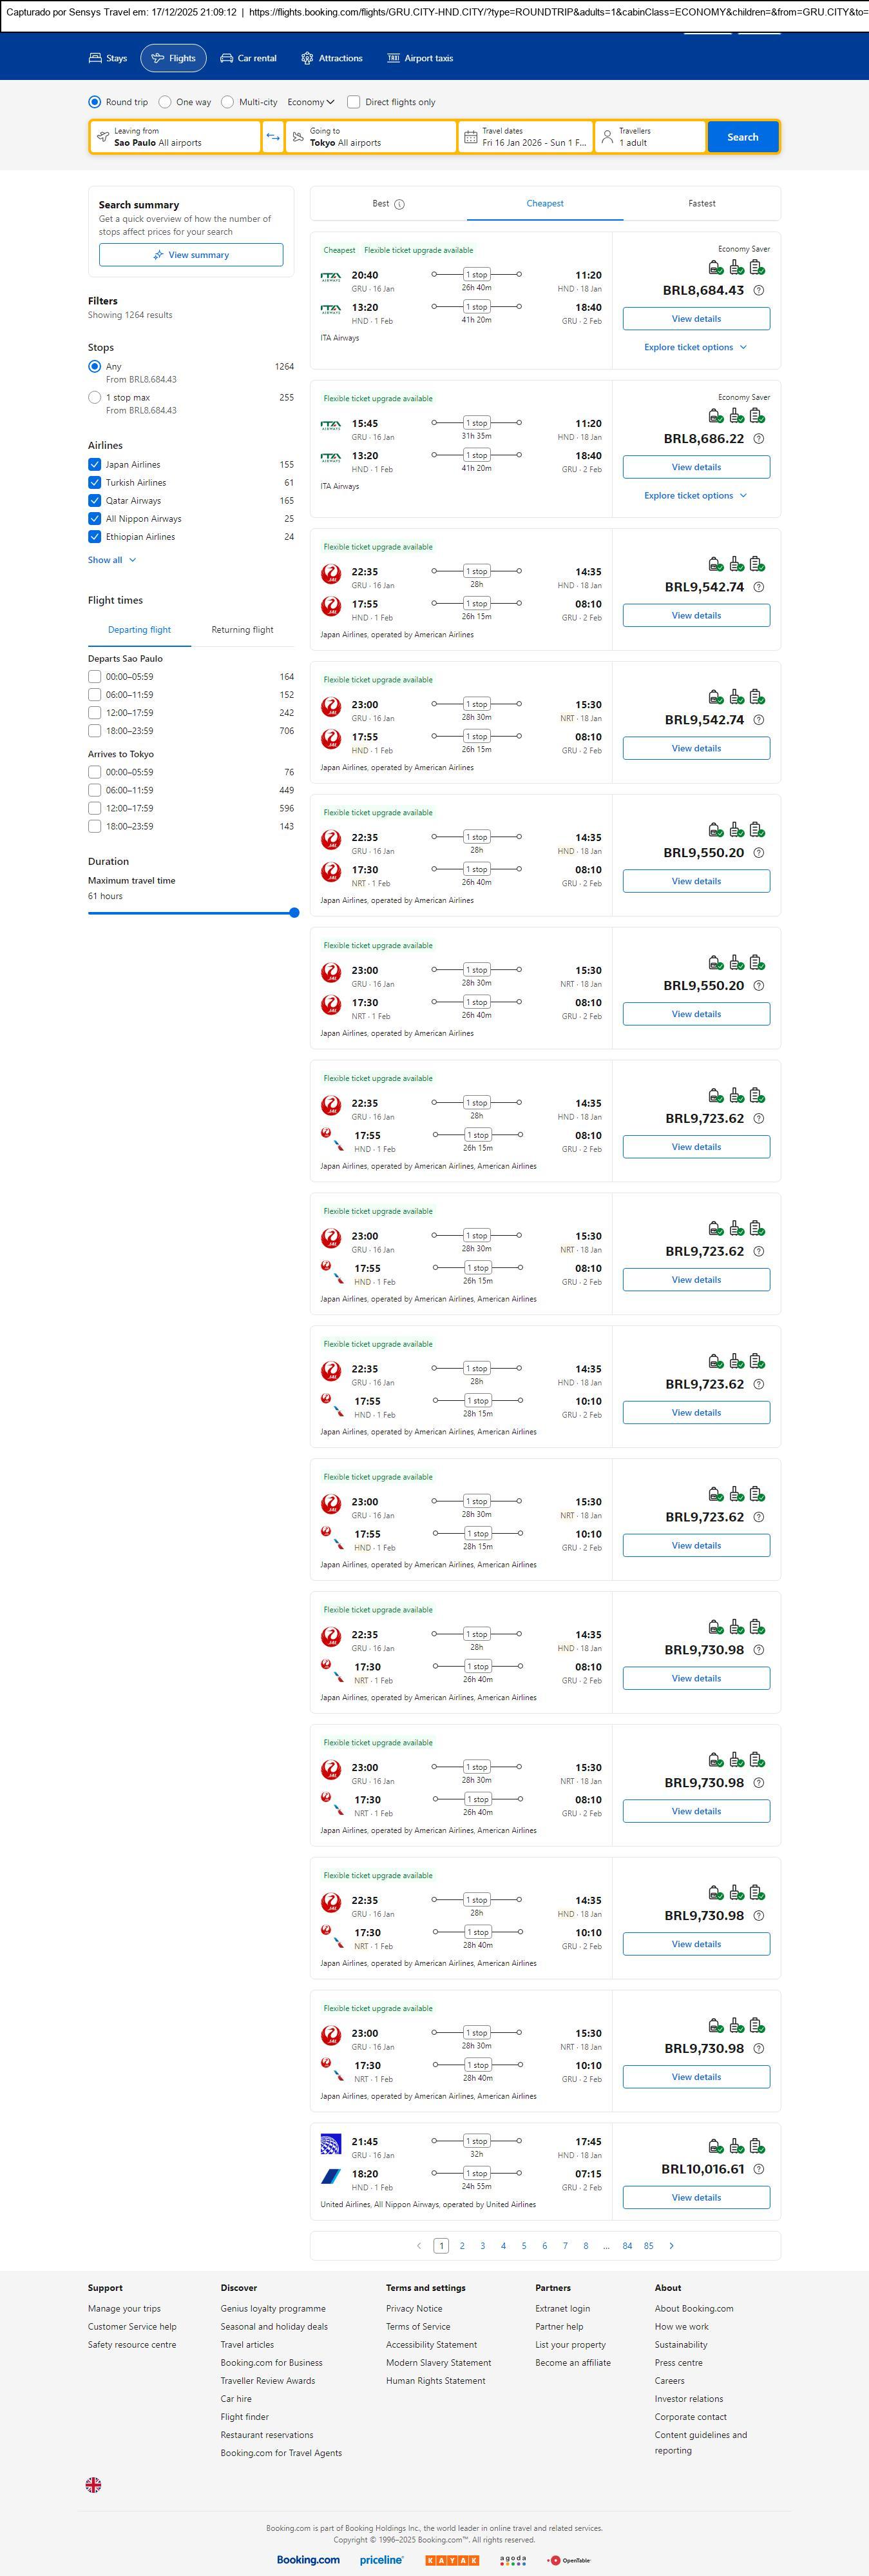Click the info icon beside Best tab
The image size is (869, 2576).
[399, 204]
